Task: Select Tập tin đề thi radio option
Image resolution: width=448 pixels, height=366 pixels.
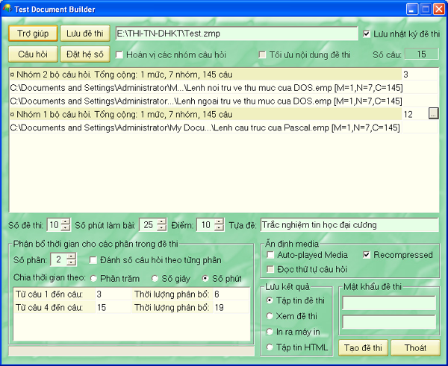Action: click(270, 300)
